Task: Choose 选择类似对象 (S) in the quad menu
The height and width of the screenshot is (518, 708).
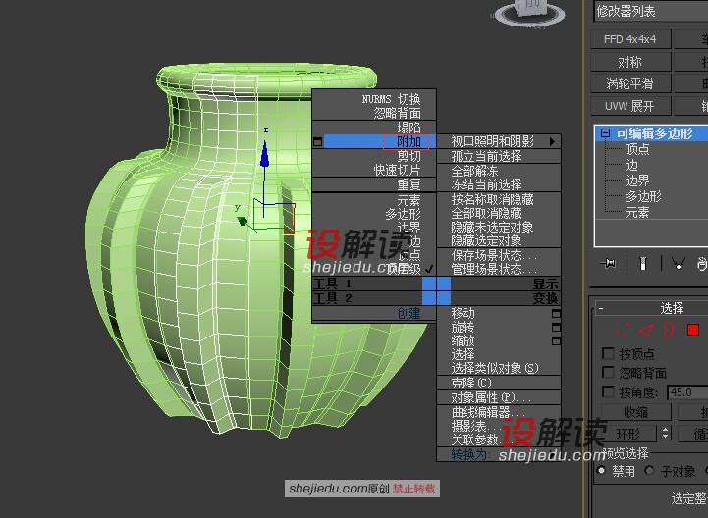Action: tap(495, 368)
